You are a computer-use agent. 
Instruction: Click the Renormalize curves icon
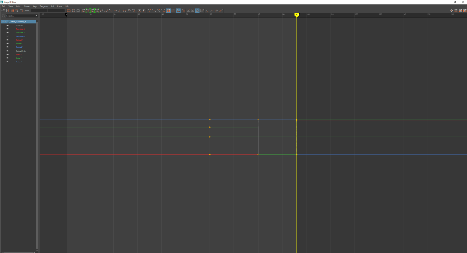pos(202,10)
